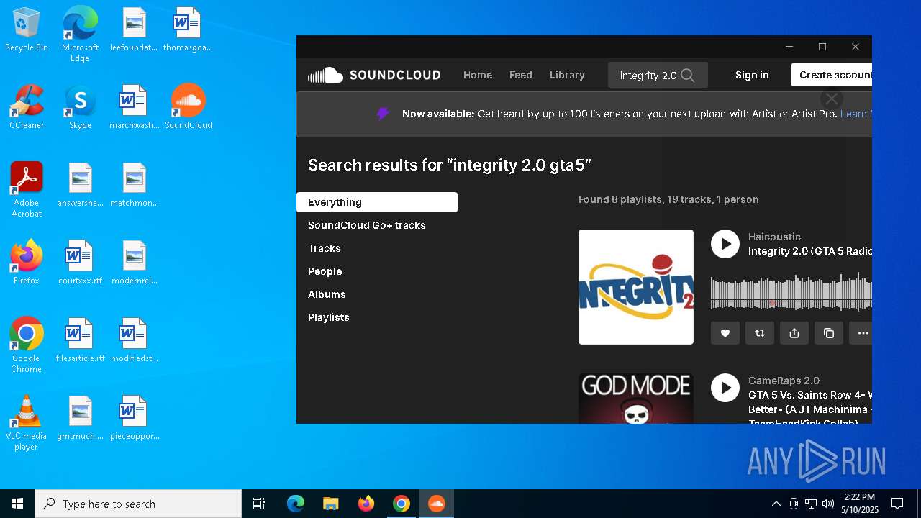Open more options for Integrity 2.0 track
This screenshot has height=518, width=921.
[861, 333]
